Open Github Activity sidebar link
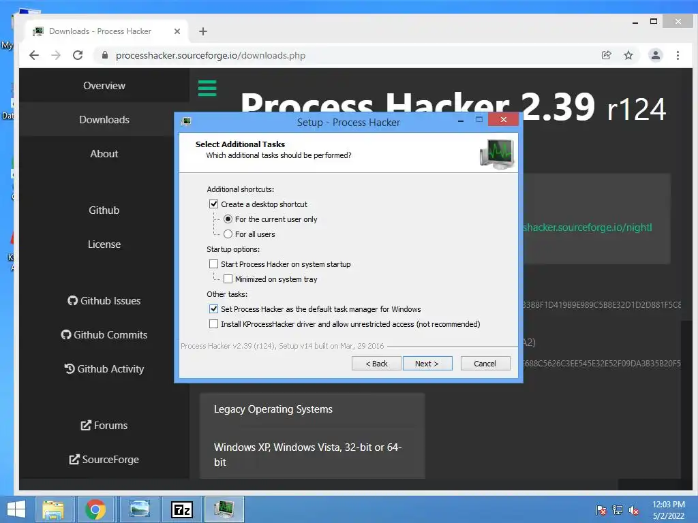Viewport: 698px width, 523px height. coord(104,368)
